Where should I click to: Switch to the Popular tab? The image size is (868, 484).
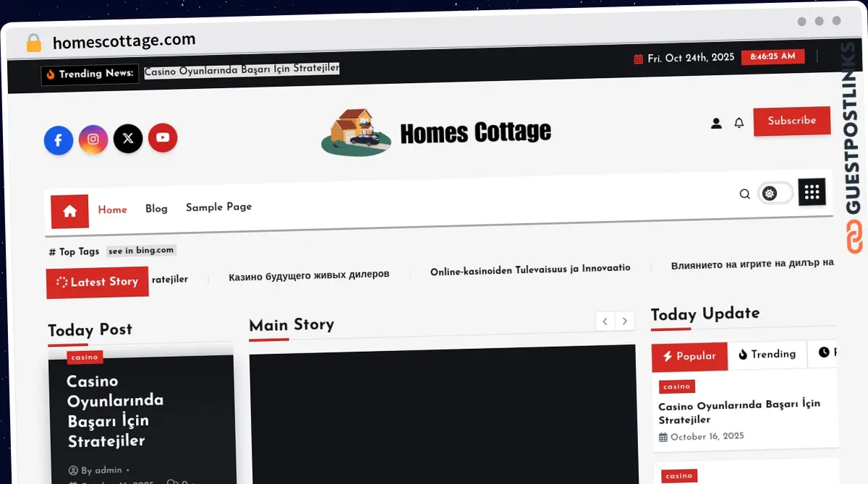(x=689, y=356)
